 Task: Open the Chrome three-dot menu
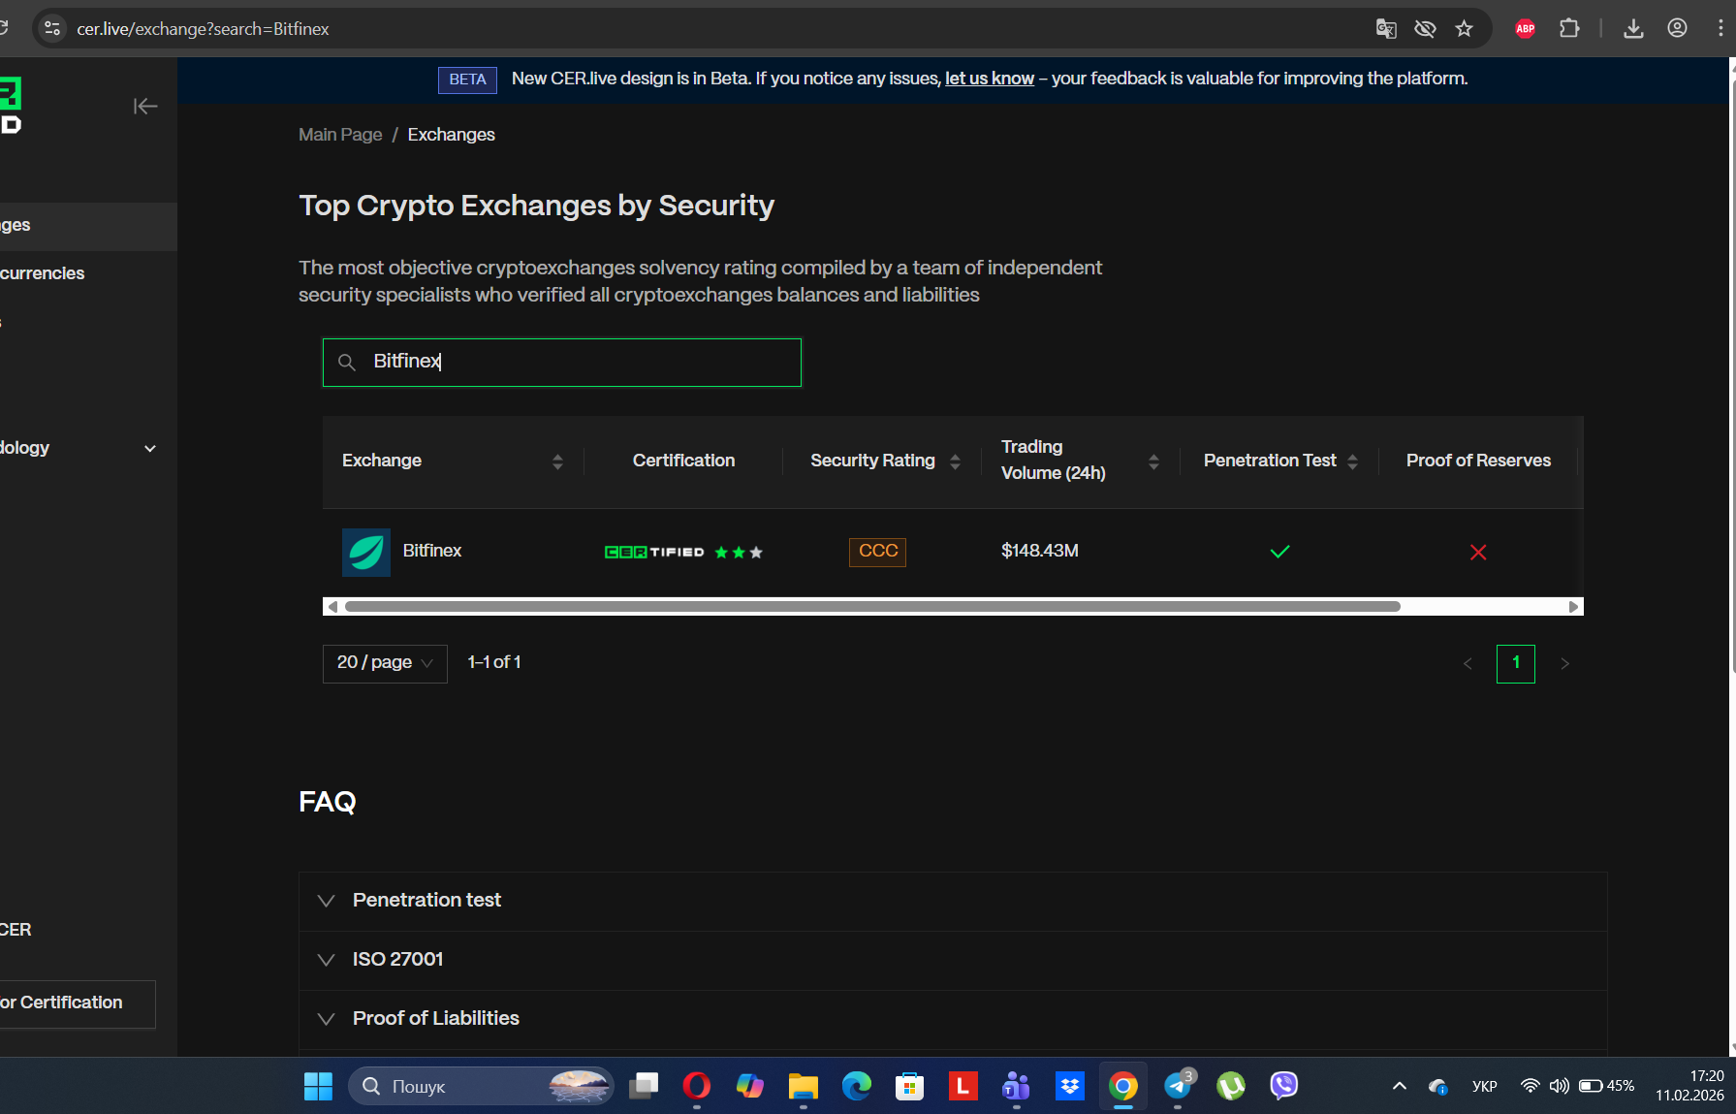coord(1720,29)
